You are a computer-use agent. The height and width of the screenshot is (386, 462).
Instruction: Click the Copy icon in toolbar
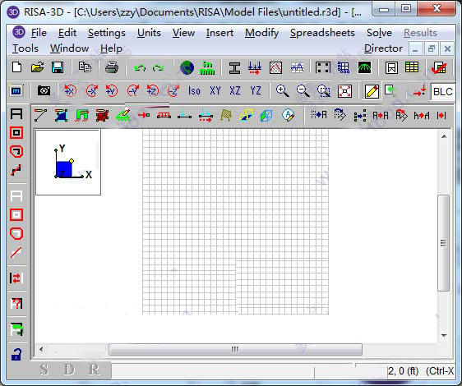coord(85,67)
